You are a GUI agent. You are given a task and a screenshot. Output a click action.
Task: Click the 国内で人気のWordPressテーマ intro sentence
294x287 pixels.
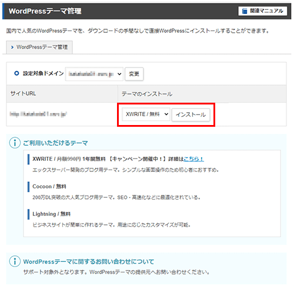tap(138, 31)
